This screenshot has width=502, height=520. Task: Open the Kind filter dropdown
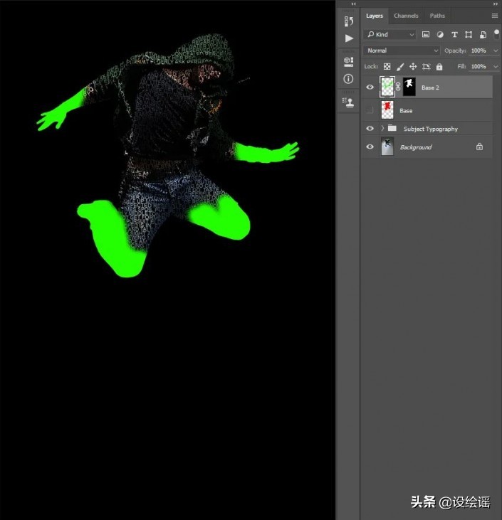click(x=389, y=34)
